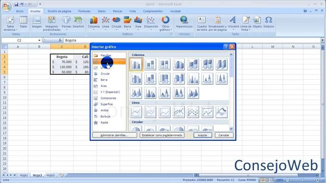326x183 pixels.
Task: Save the workbook using quick access icon
Action: [x=16, y=4]
